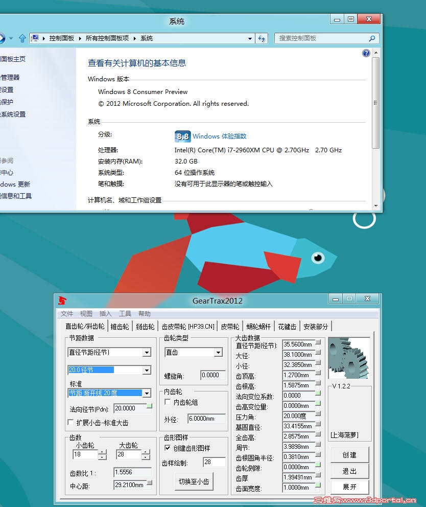Click small square button beside 压力角 20.000度
Viewport: 426px width, 507px height.
tap(318, 413)
